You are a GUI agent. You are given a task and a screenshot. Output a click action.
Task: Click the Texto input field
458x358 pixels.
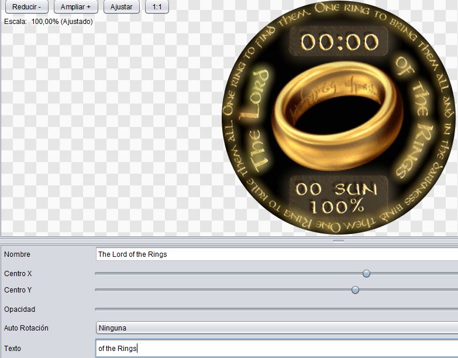click(277, 348)
